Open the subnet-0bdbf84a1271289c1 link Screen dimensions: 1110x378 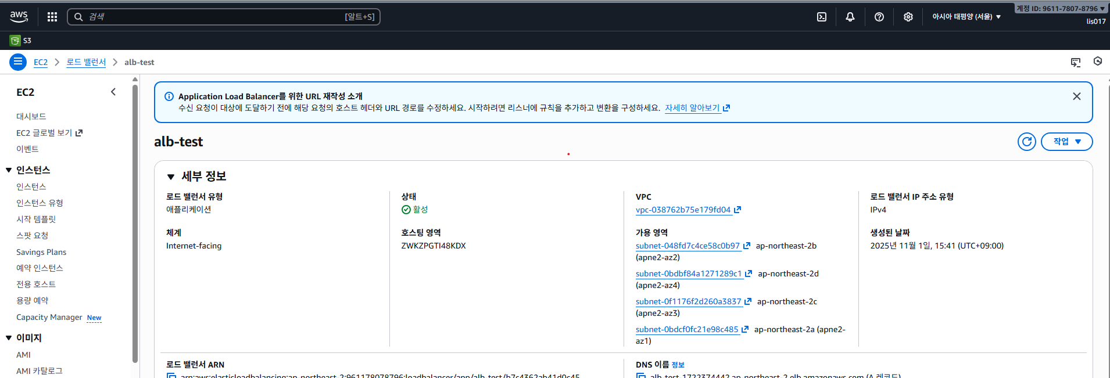pos(689,273)
